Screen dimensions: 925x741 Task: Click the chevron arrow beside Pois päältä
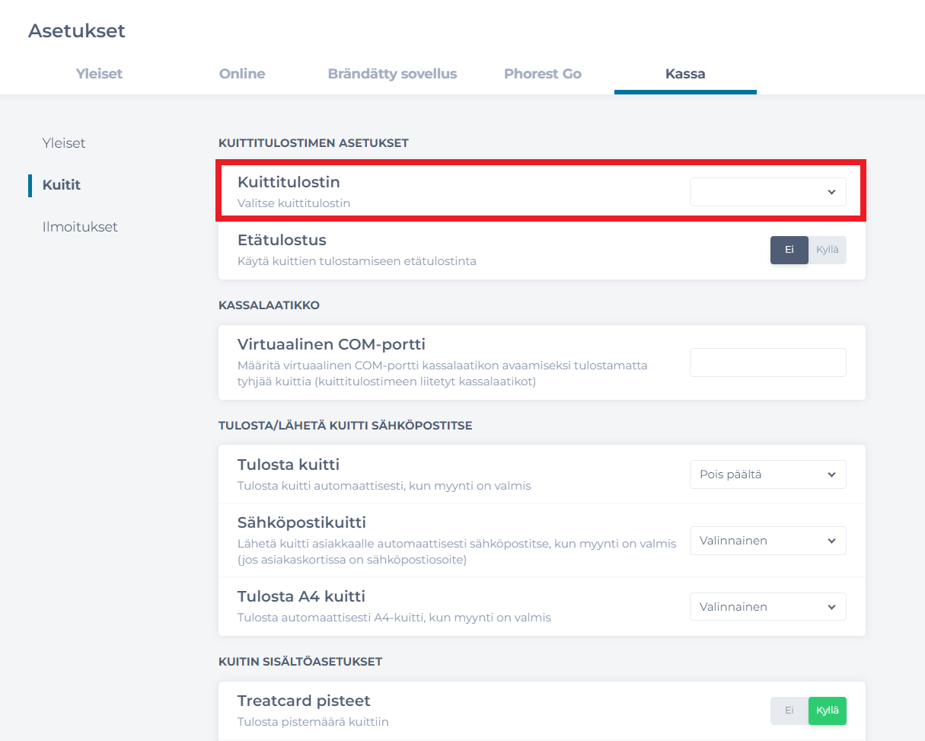pyautogui.click(x=831, y=474)
